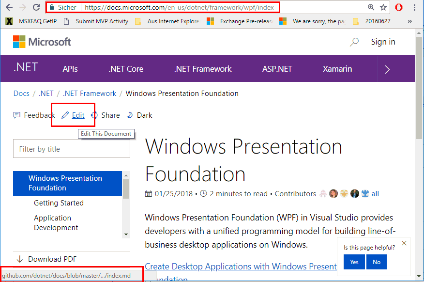The width and height of the screenshot is (424, 282).
Task: Go to the Docs breadcrumb
Action: [x=21, y=94]
